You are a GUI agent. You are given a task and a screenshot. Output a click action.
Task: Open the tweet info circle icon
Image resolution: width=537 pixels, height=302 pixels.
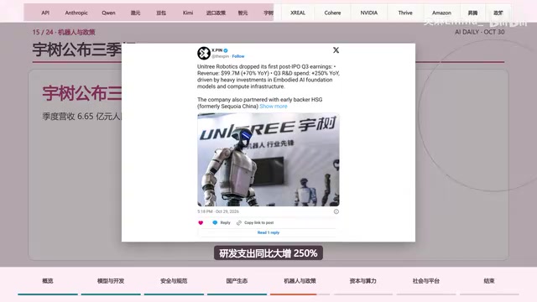pos(336,211)
